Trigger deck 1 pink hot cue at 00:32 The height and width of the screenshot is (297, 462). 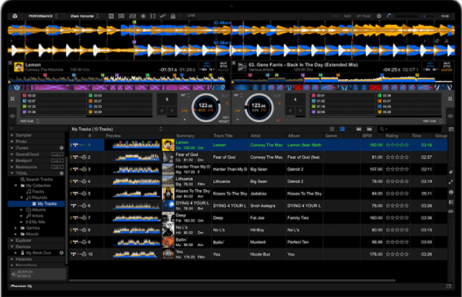[54, 96]
